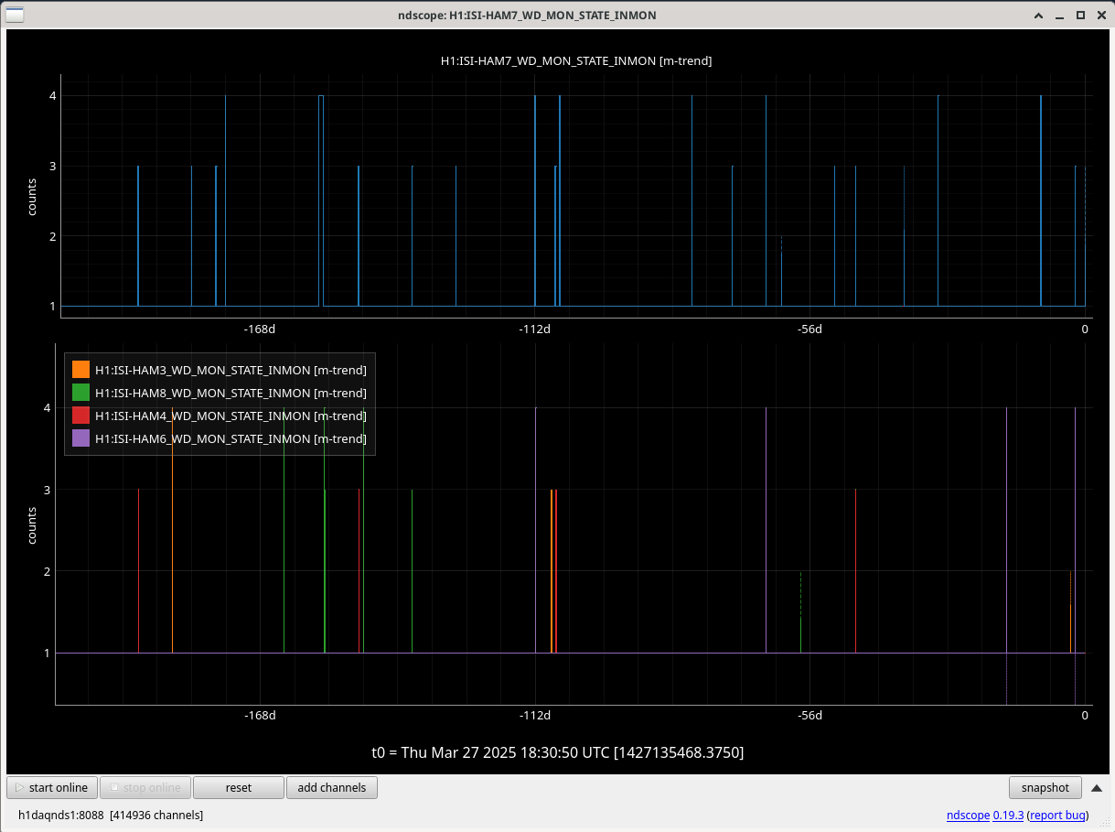This screenshot has height=832, width=1115.
Task: Click the green HAM8 legend swatch
Action: tap(80, 393)
